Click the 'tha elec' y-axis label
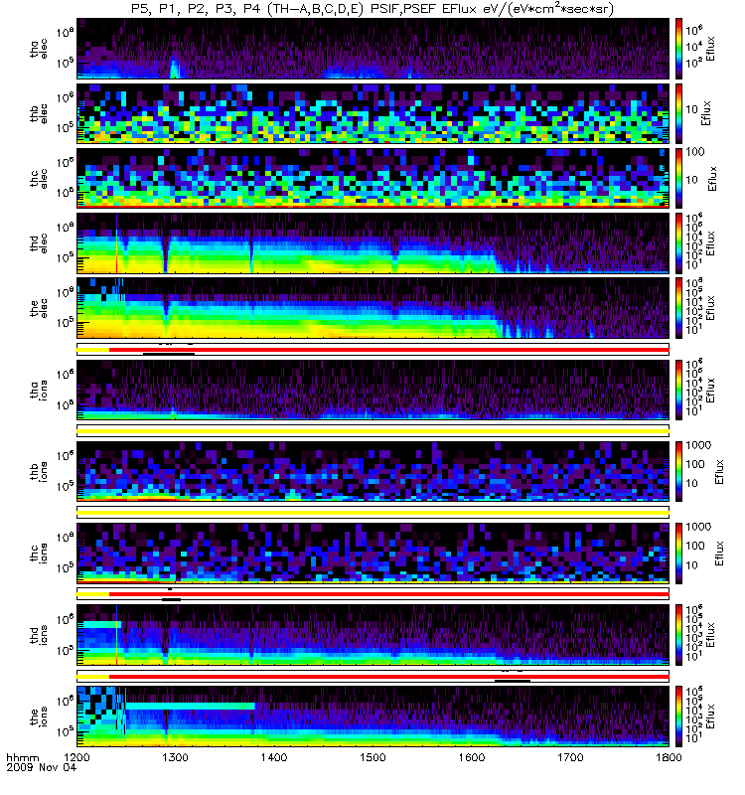This screenshot has width=745, height=795. coord(39,49)
